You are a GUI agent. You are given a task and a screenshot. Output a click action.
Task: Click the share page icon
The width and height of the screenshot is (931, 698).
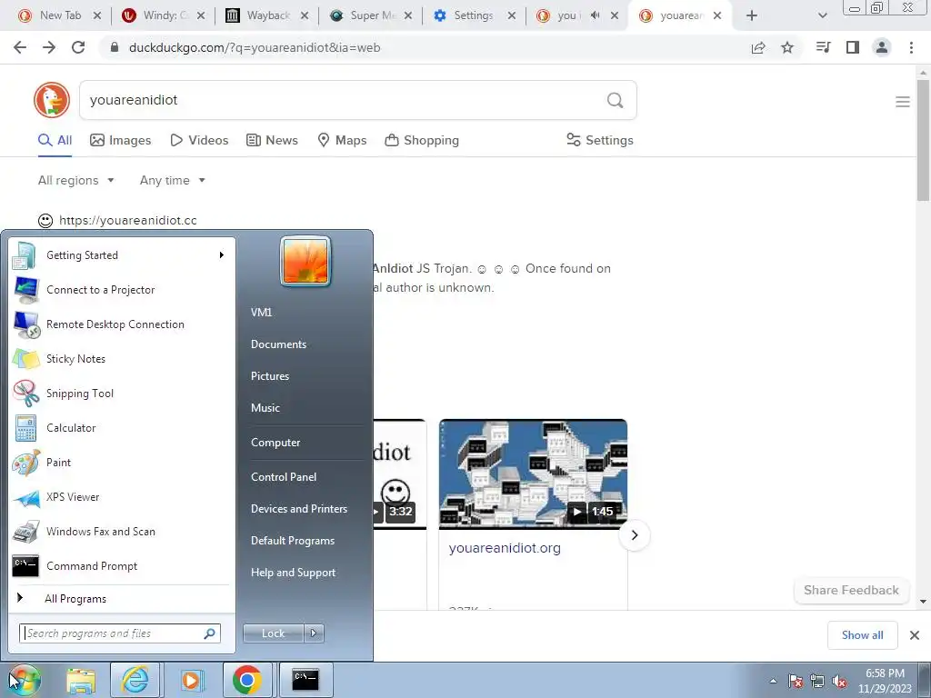point(758,47)
